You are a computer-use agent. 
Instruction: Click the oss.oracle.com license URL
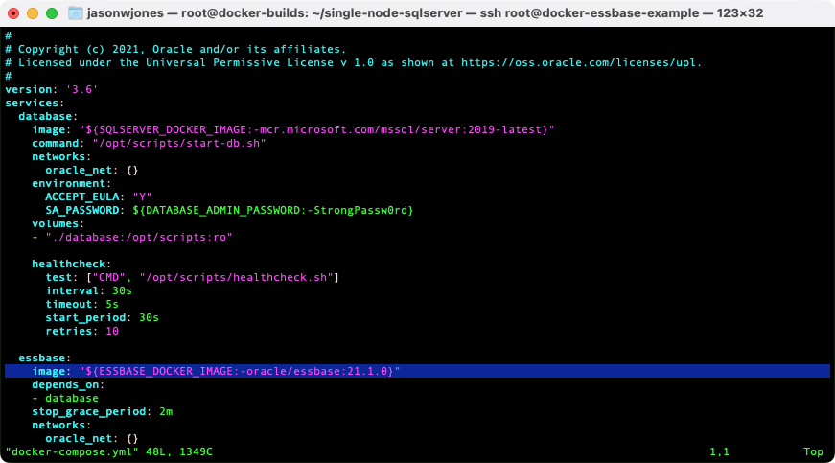click(582, 63)
